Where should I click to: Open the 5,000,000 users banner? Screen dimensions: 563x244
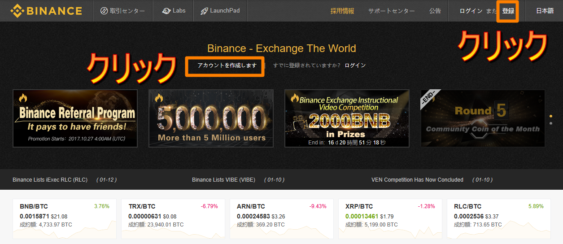(x=211, y=118)
